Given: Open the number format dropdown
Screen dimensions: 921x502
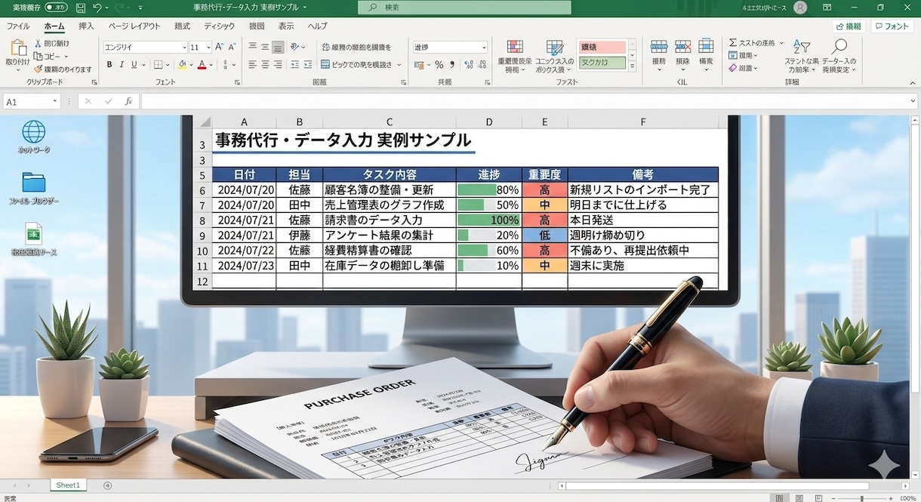Looking at the screenshot, I should [483, 47].
